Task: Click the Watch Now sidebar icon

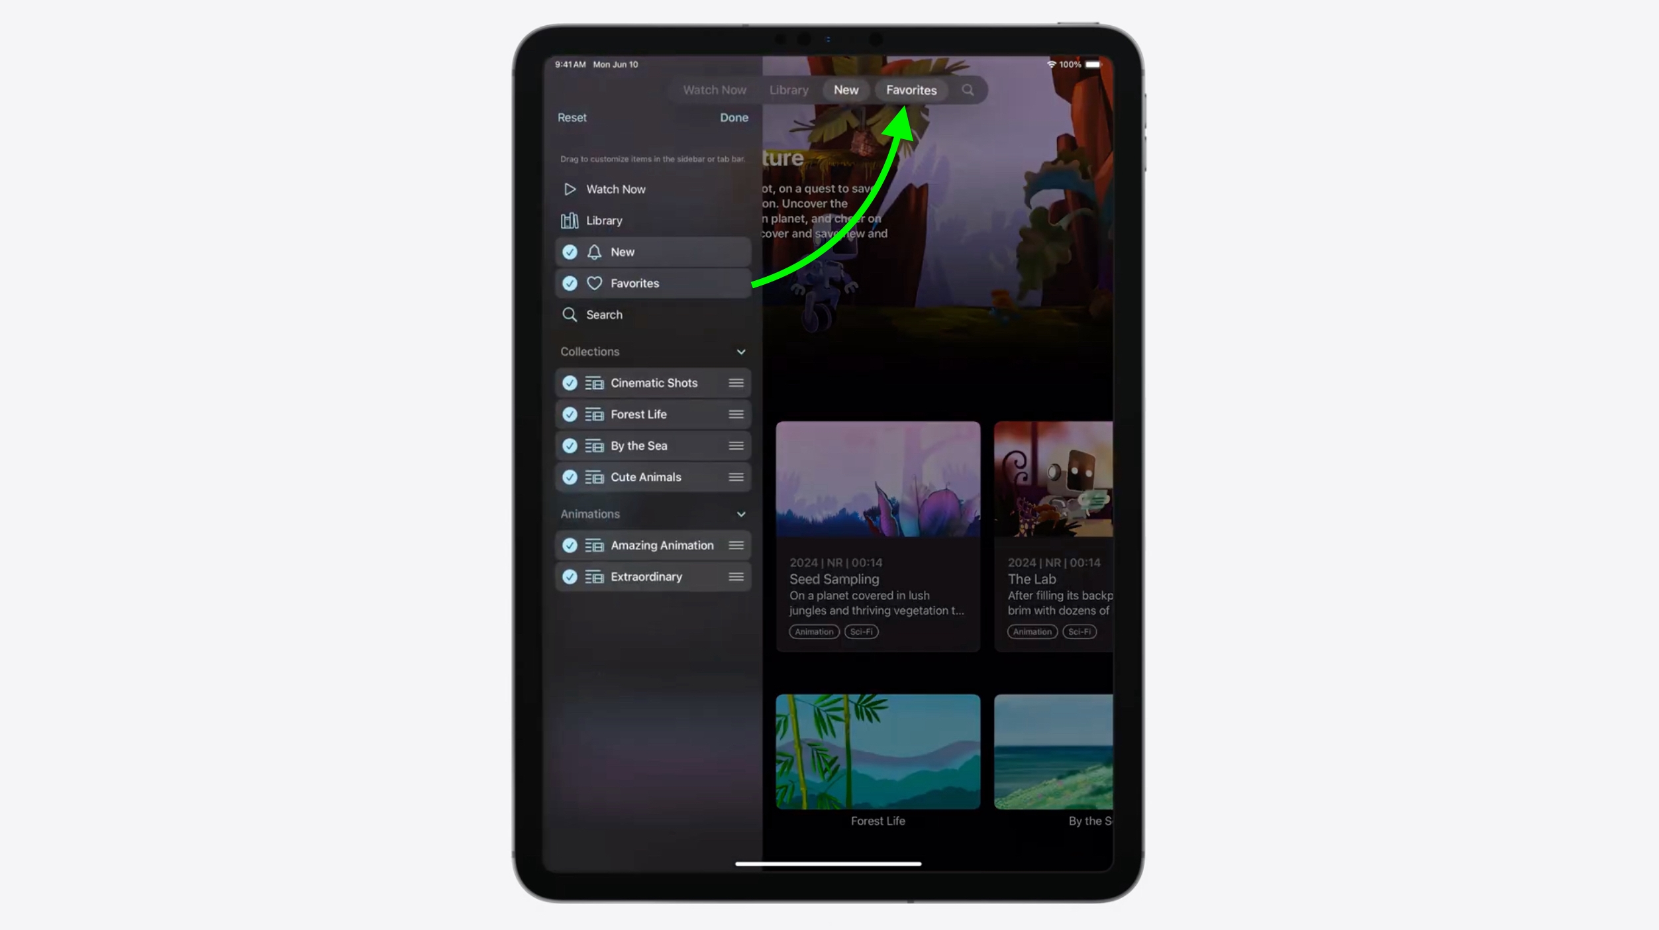Action: pos(570,188)
